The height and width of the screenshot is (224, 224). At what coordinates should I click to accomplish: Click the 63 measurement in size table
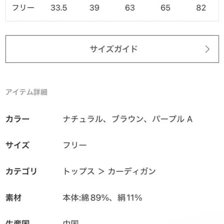point(130,8)
